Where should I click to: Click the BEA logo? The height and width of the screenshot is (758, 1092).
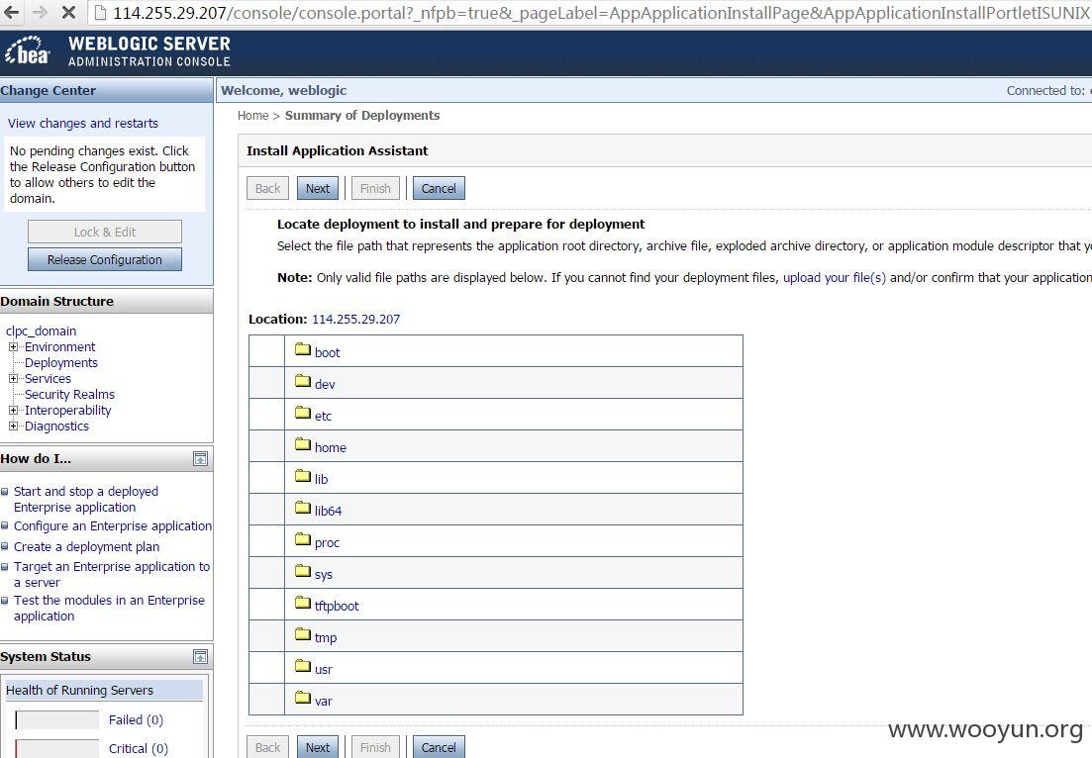tap(28, 51)
